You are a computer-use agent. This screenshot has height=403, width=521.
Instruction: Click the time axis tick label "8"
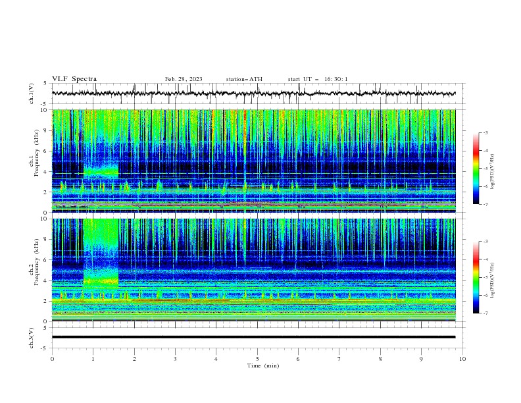pos(380,359)
